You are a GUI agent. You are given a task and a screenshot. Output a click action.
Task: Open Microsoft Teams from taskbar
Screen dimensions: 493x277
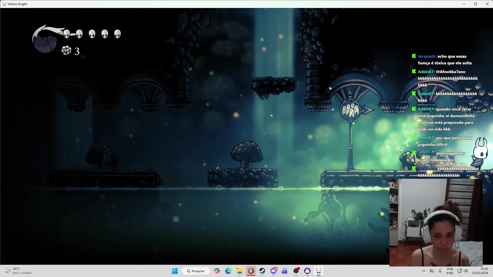[285, 271]
